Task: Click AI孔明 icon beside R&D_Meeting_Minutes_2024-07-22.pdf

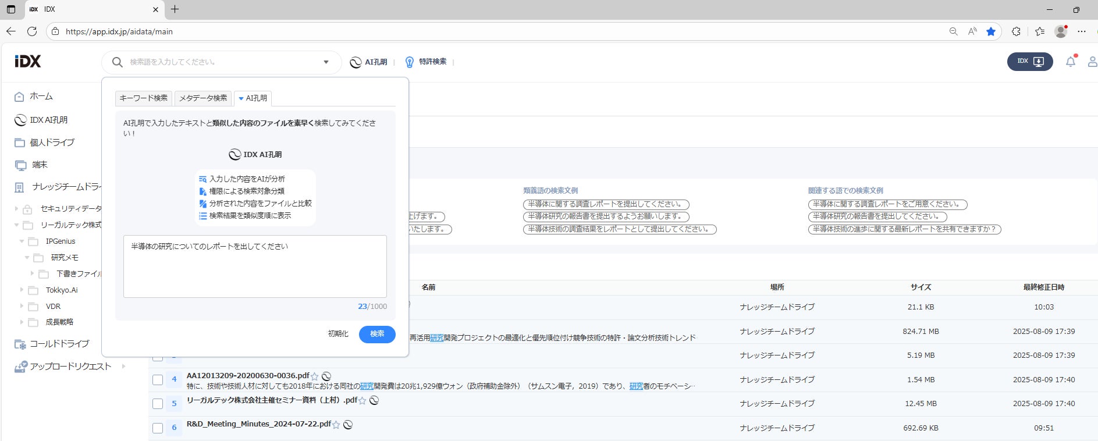Action: point(348,425)
